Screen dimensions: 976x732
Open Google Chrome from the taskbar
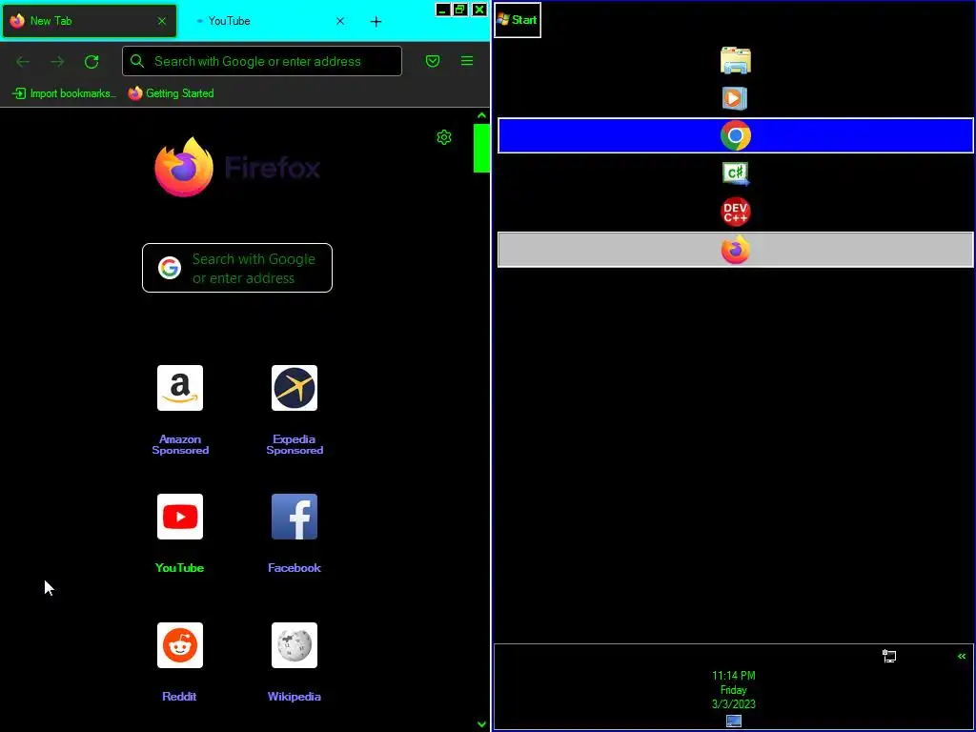735,135
